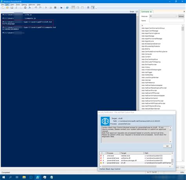Select Show Script Pane Right layout icon
The width and height of the screenshot is (186, 180).
(x=78, y=8)
